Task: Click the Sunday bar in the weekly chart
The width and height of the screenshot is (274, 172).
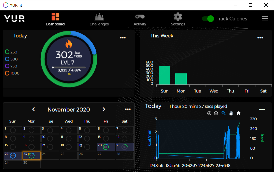Action: click(x=164, y=75)
